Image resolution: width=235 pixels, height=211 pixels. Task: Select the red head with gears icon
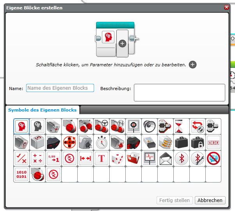coord(21,126)
